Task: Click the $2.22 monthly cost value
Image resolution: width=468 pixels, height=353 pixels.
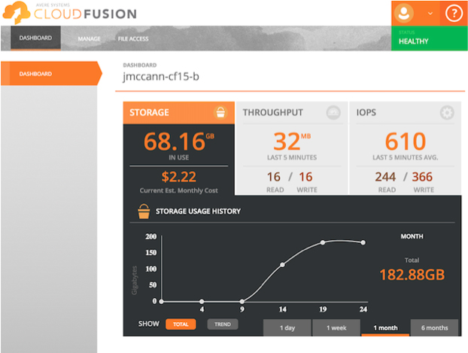Action: (179, 176)
